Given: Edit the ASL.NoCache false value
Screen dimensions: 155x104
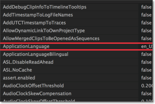Looking at the screenshot, I should (x=146, y=70).
